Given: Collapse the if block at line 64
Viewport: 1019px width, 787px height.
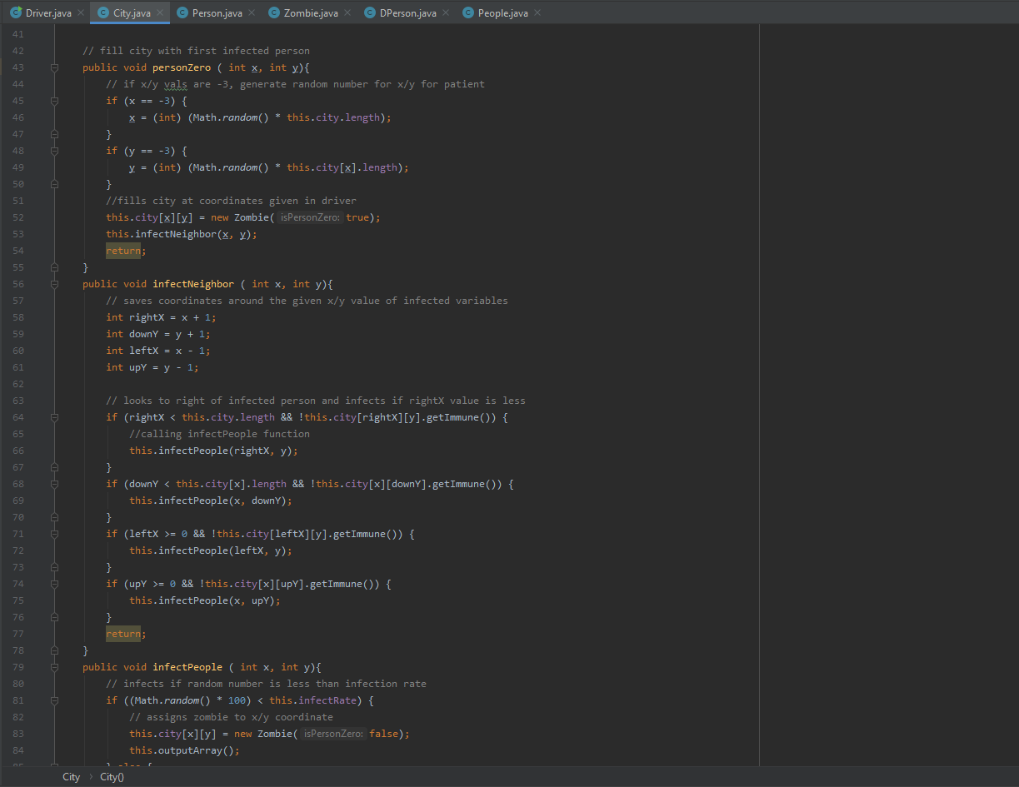Looking at the screenshot, I should click(53, 417).
